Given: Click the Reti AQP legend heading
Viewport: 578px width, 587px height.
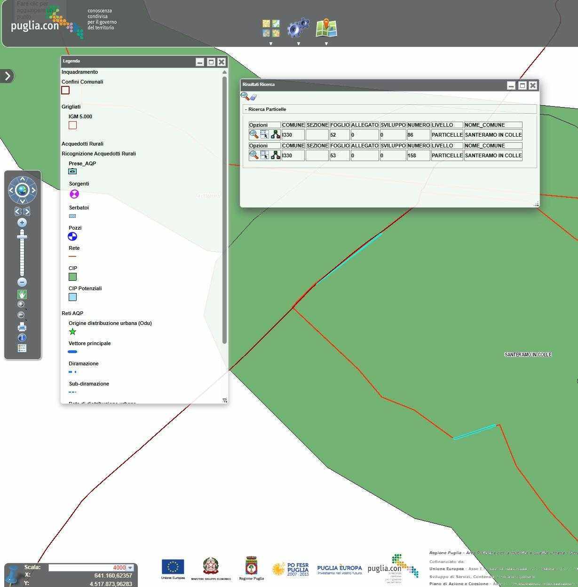Looking at the screenshot, I should (x=72, y=313).
